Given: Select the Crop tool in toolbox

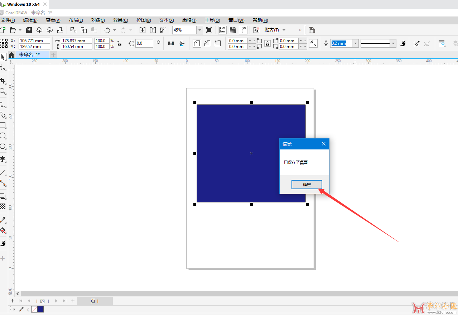Looking at the screenshot, I should 3,81.
